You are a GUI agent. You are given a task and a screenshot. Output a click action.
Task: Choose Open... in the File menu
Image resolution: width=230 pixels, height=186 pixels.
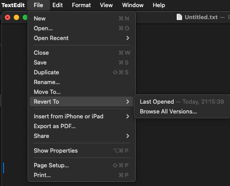[x=82, y=28]
